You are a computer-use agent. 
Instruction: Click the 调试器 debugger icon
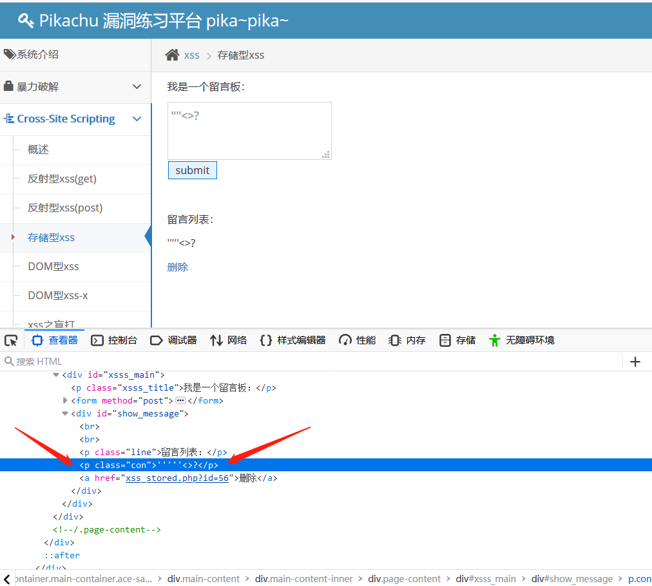pos(157,340)
